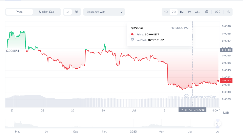This screenshot has height=139, width=243.
Task: Click the 0.004574 baseline price label
Action: (x=12, y=51)
